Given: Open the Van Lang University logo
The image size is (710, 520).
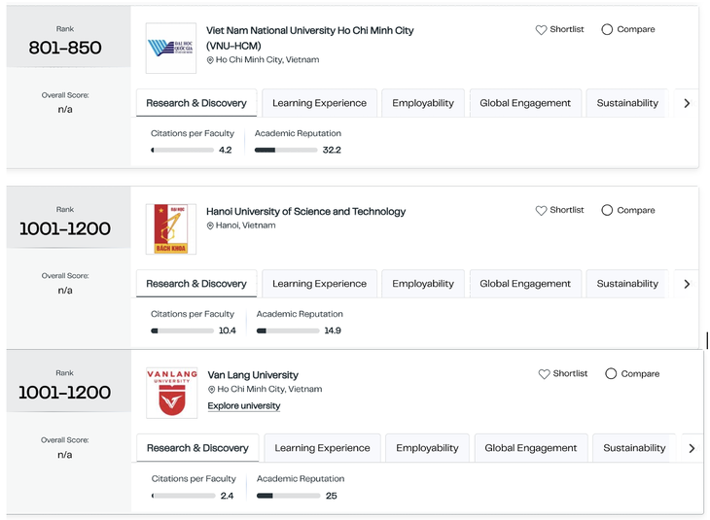Looking at the screenshot, I should (171, 393).
